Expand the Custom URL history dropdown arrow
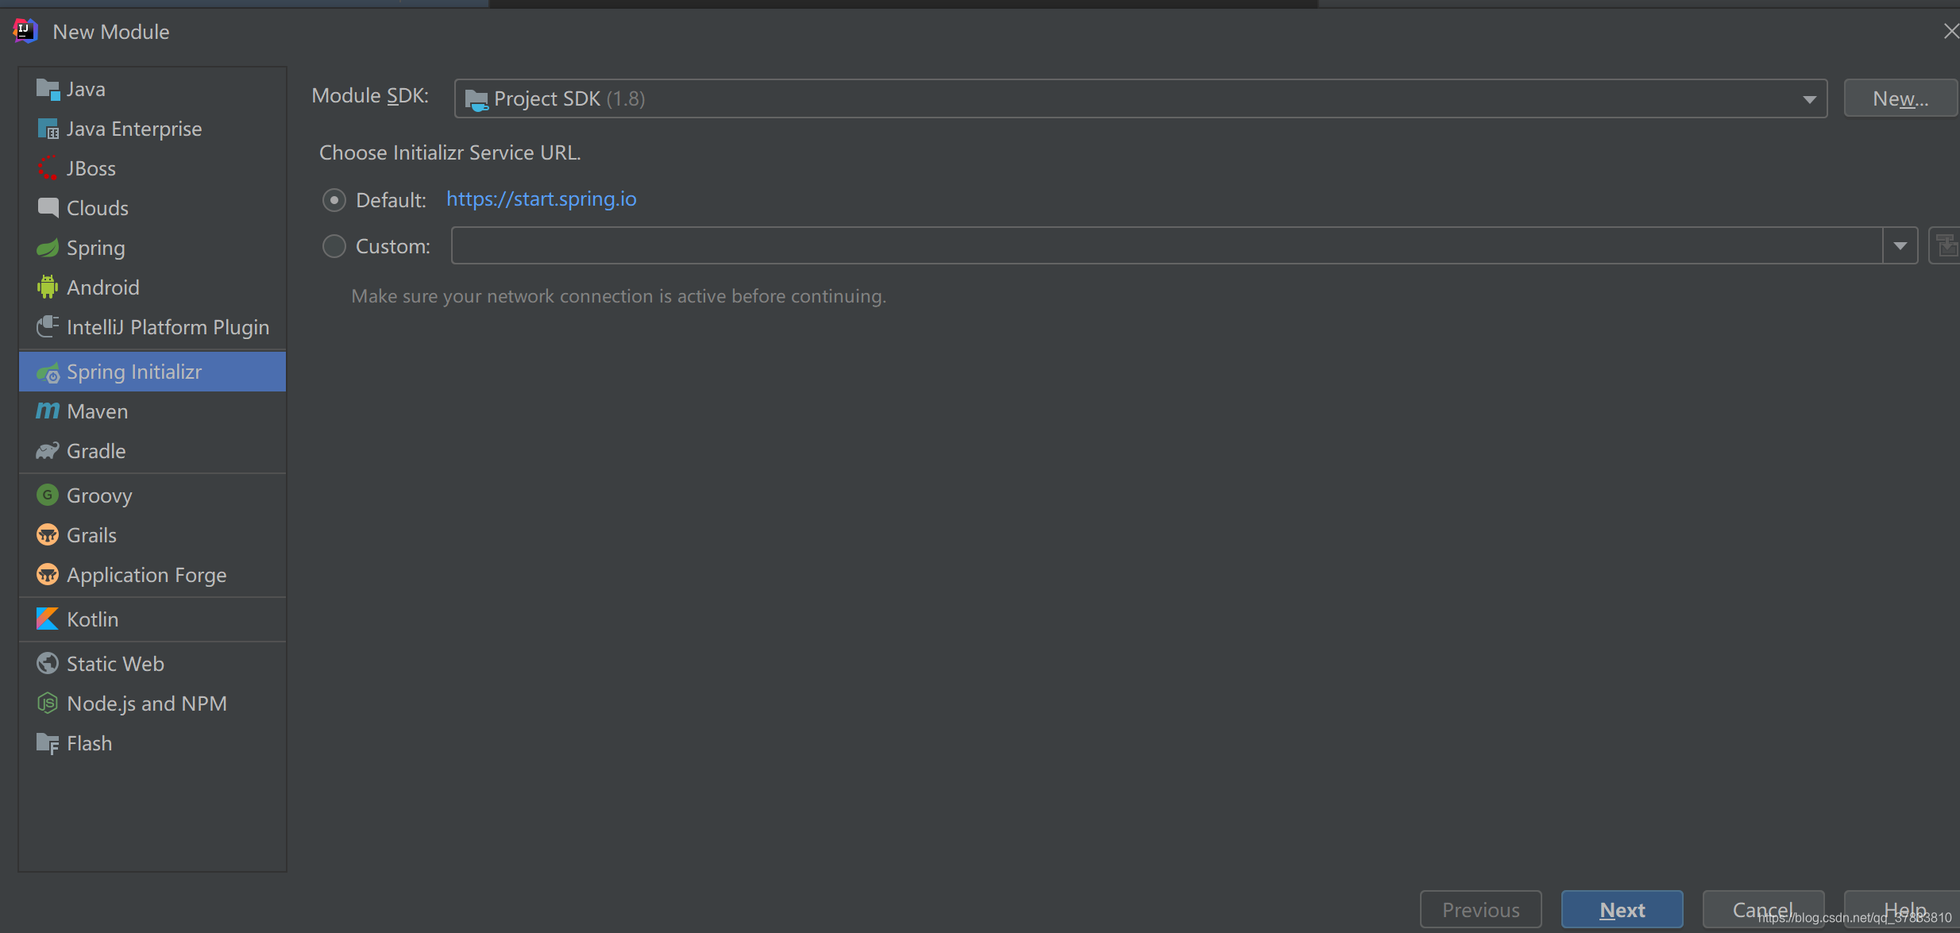The height and width of the screenshot is (933, 1960). coord(1900,246)
